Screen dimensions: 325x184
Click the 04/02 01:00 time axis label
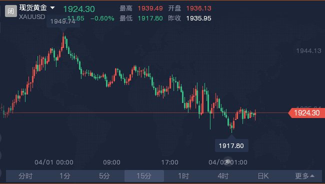(x=228, y=162)
